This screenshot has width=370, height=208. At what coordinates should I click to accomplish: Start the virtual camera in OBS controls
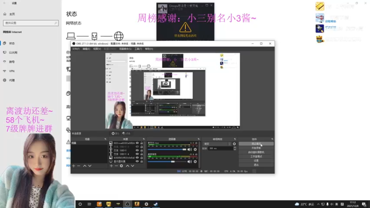[x=256, y=153]
